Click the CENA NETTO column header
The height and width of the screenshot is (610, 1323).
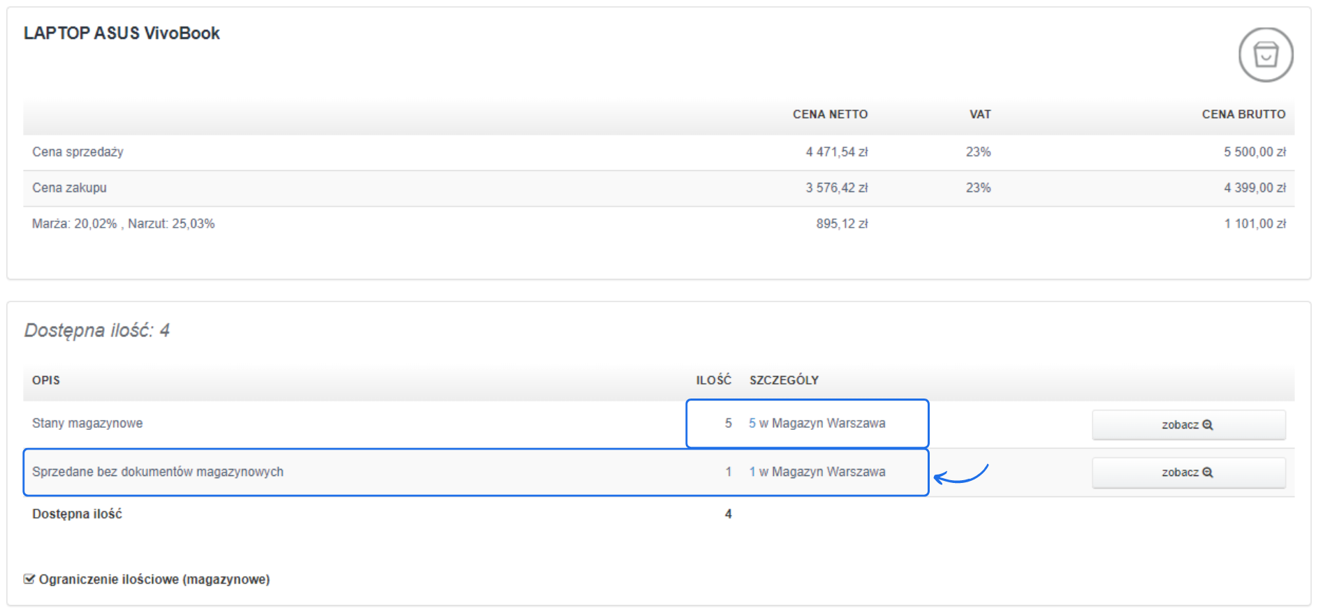point(830,114)
